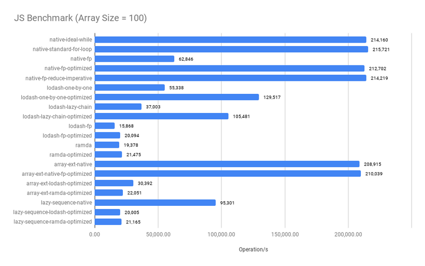Click the blue bar for native-fp

pos(135,59)
